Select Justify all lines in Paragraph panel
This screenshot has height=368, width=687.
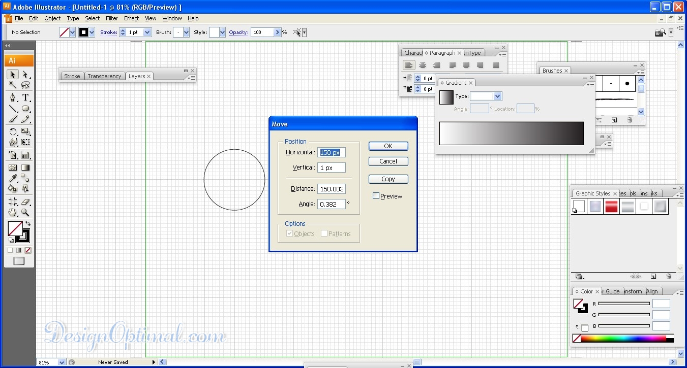click(x=496, y=65)
